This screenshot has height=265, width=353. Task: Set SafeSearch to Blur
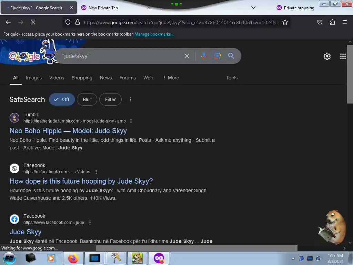[x=87, y=99]
